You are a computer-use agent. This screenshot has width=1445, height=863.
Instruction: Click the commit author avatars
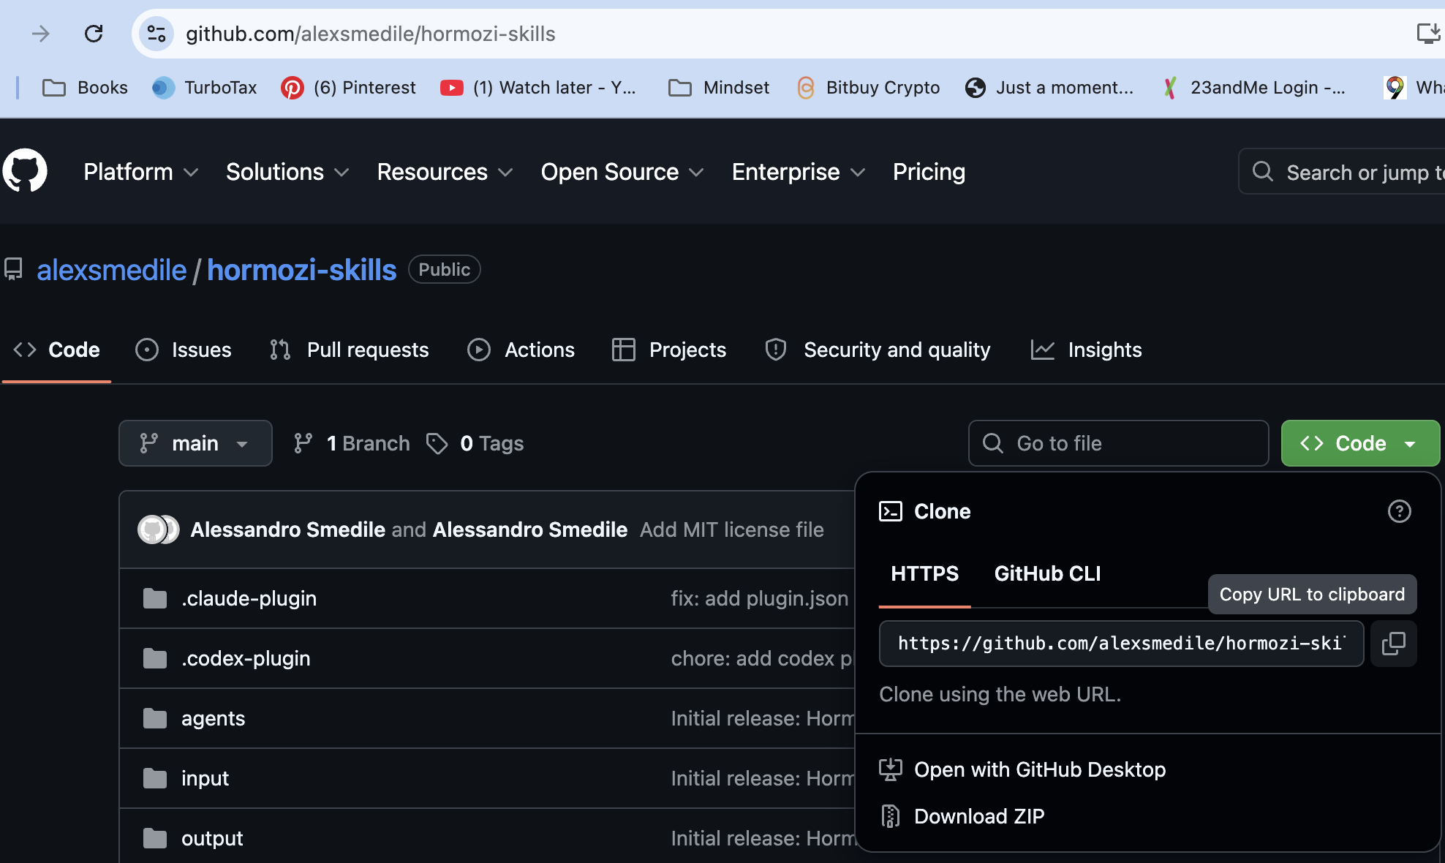[x=158, y=530]
